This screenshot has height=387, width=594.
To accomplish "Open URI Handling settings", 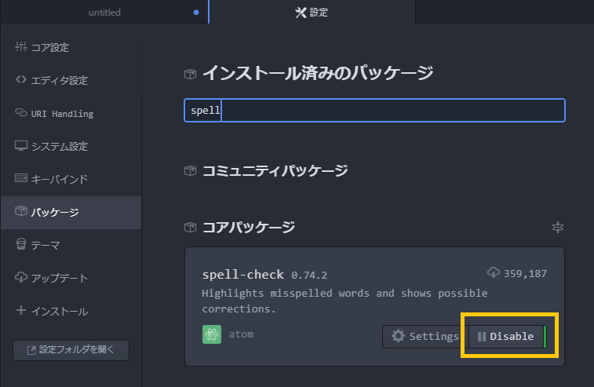I will point(71,113).
